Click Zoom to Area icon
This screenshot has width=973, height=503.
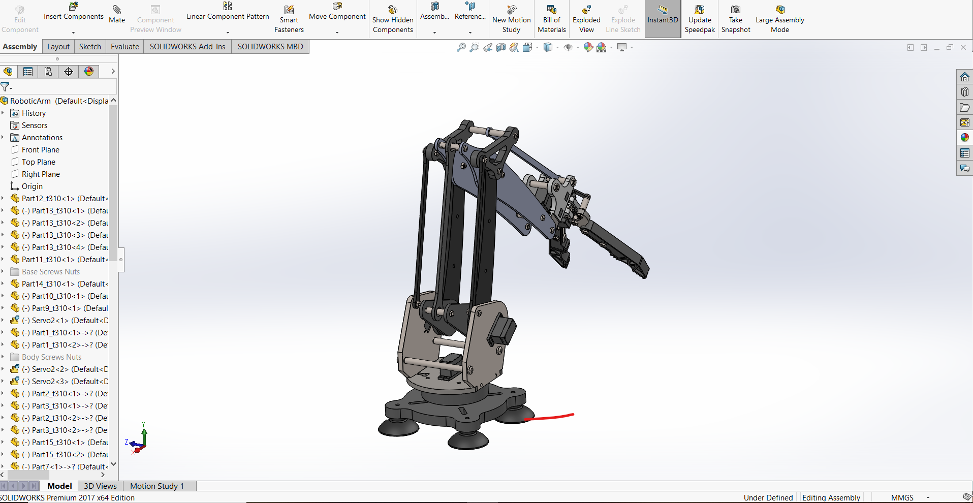[x=475, y=47]
